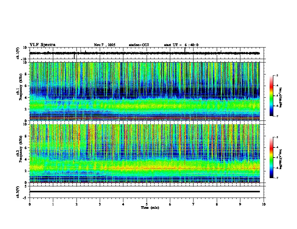This screenshot has width=297, height=229.
Task: Click the "-3" label on ch.2 color scale
Action: (276, 137)
